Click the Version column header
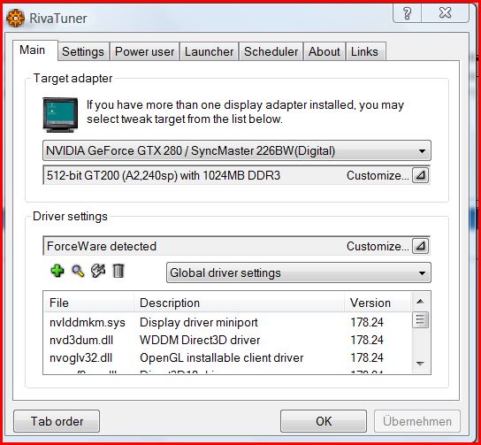 (x=378, y=303)
